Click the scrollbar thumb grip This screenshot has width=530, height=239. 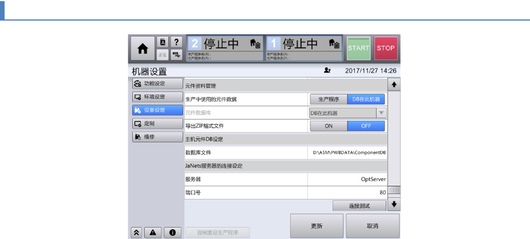pyautogui.click(x=394, y=190)
